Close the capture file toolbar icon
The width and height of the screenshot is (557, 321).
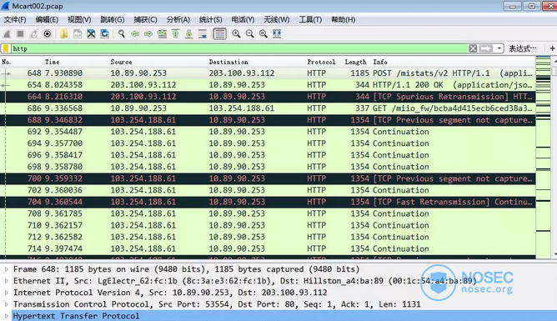click(91, 33)
